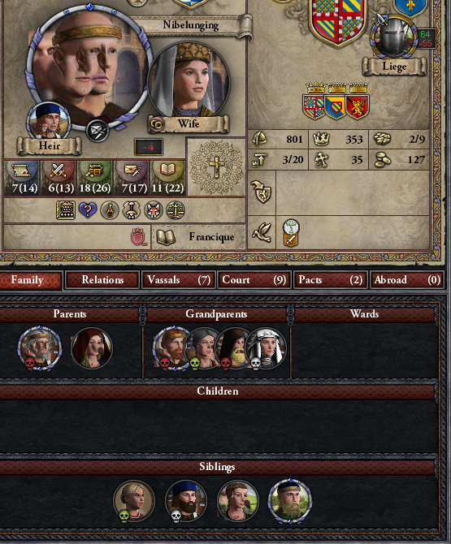Click the Heir portrait
This screenshot has height=544, width=451.
(48, 122)
